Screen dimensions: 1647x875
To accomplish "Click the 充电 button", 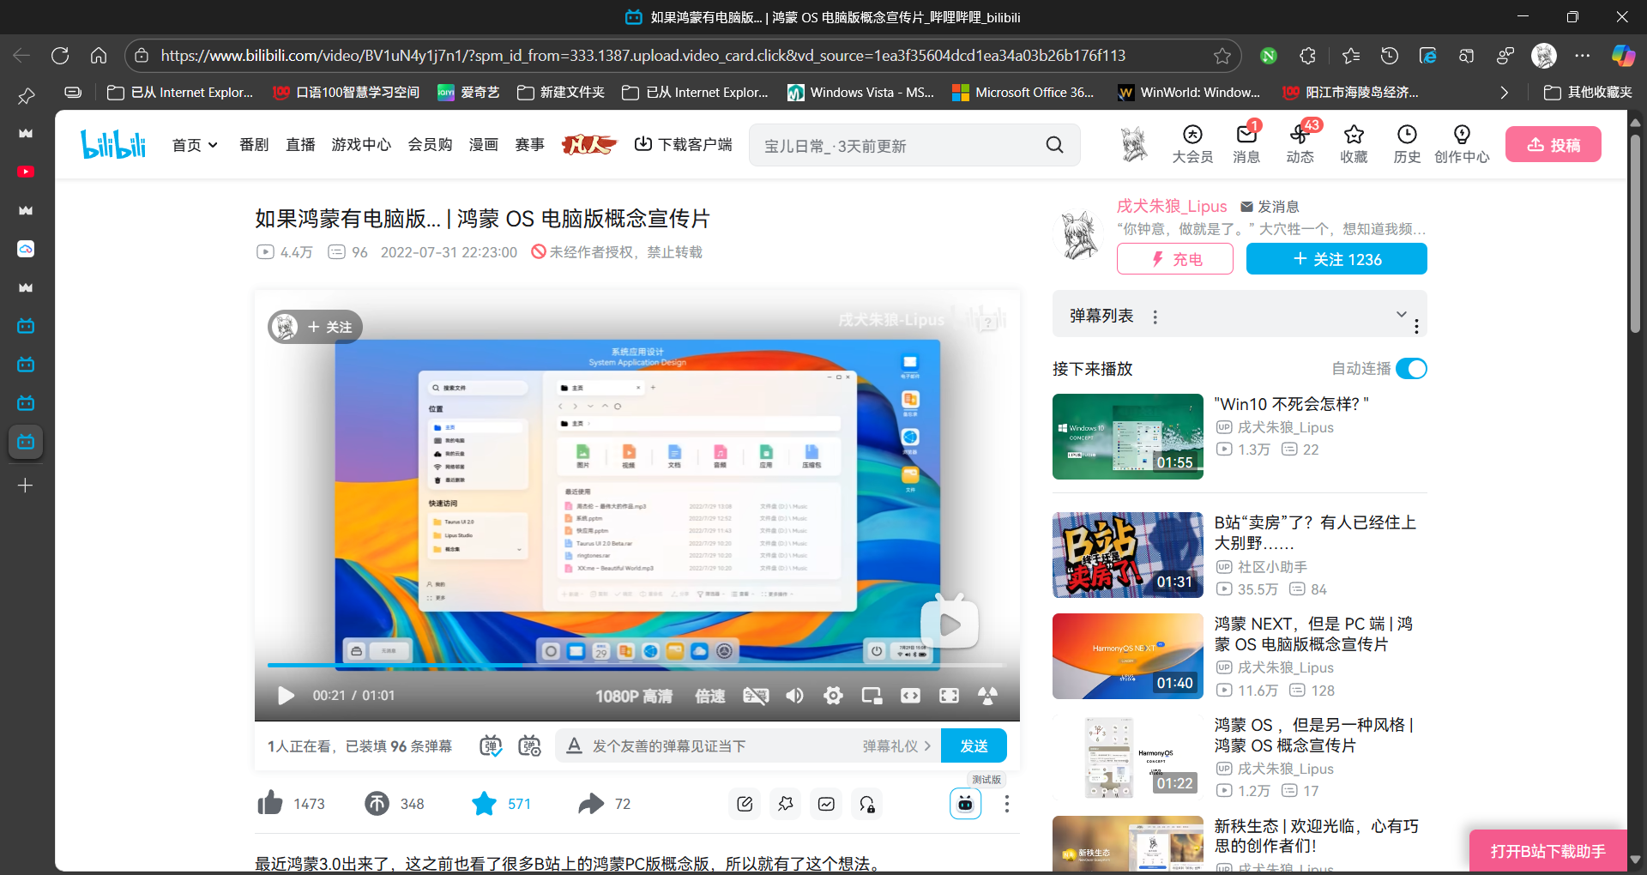I will point(1174,259).
